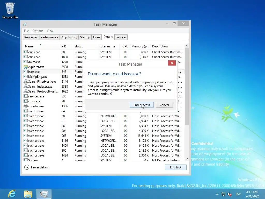Select csrss.exe with PID 1896

click(104, 57)
